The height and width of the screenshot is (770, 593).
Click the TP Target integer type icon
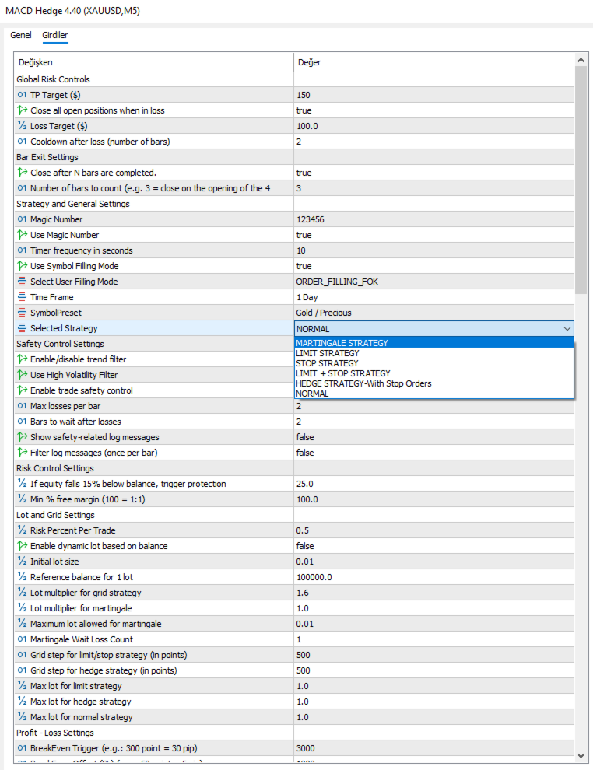pyautogui.click(x=22, y=95)
